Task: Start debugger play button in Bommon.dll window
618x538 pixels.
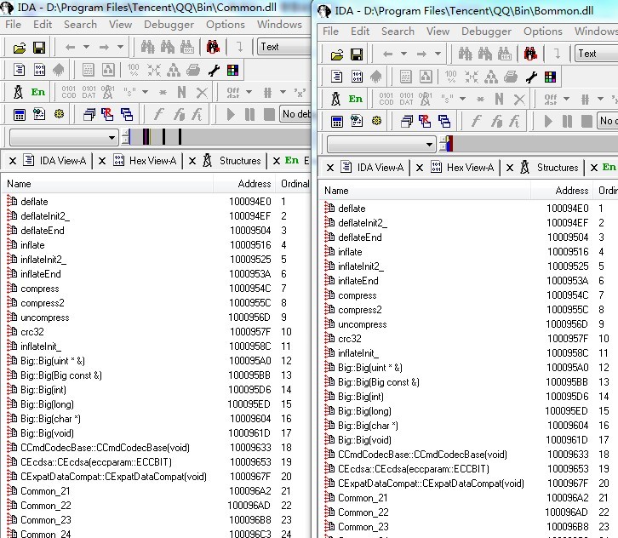Action: coord(548,121)
